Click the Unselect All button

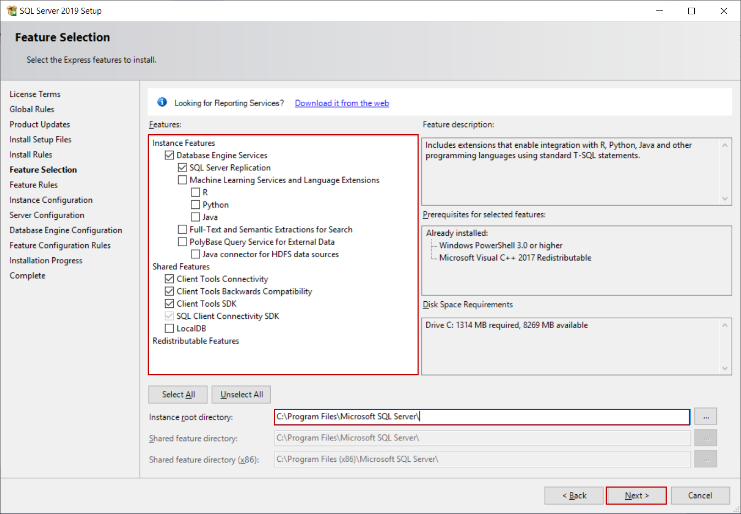[x=241, y=394]
